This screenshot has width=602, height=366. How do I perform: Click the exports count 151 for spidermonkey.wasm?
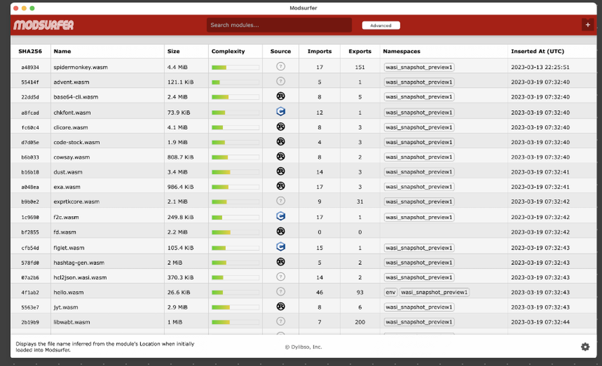360,67
